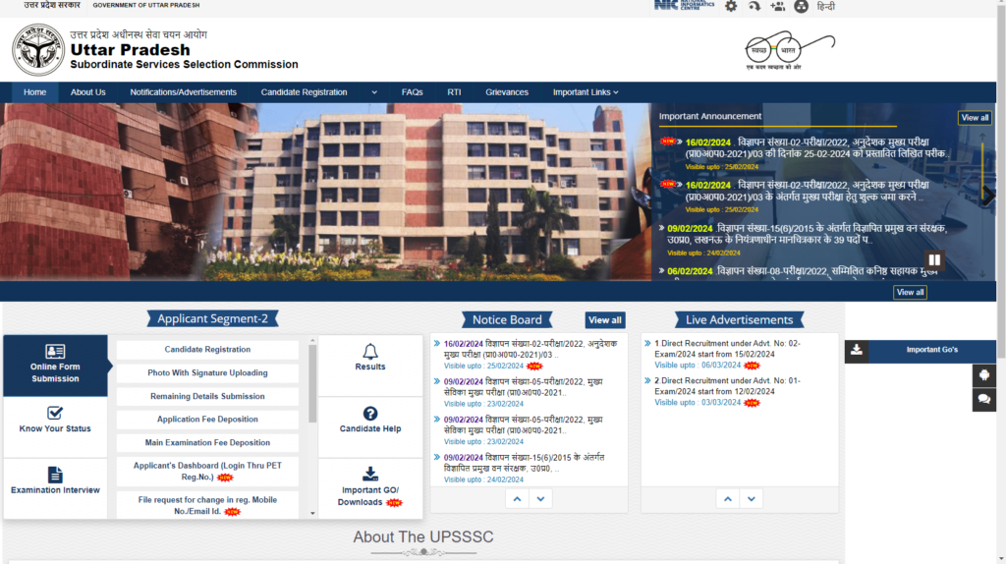Click the Government of Uttar Pradesh text
The width and height of the screenshot is (1006, 564).
click(x=145, y=5)
